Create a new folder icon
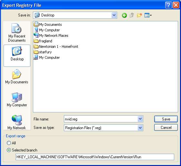Screen dimensions: 181x166 pyautogui.click(x=139, y=15)
